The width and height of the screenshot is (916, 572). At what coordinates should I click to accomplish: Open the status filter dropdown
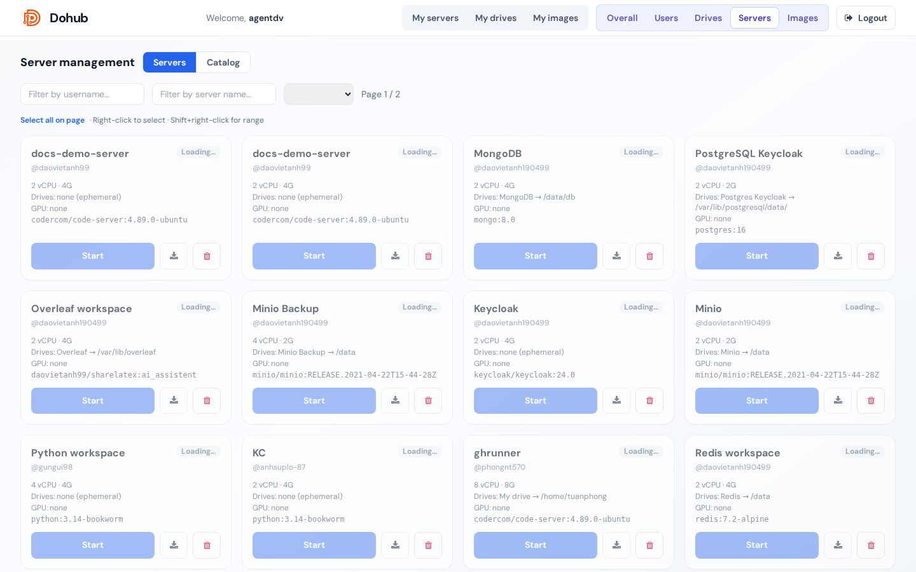tap(319, 94)
